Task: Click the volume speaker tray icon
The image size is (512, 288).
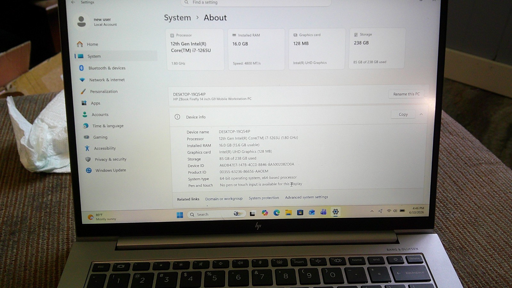Action: click(x=395, y=211)
